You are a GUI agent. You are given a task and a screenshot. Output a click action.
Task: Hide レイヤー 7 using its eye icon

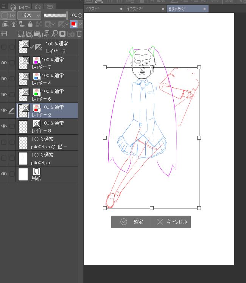(4, 63)
